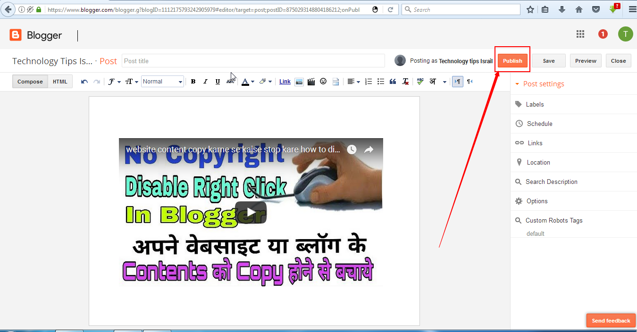Viewport: 637px width, 332px height.
Task: Click the insert video clapperboard icon
Action: [x=311, y=82]
